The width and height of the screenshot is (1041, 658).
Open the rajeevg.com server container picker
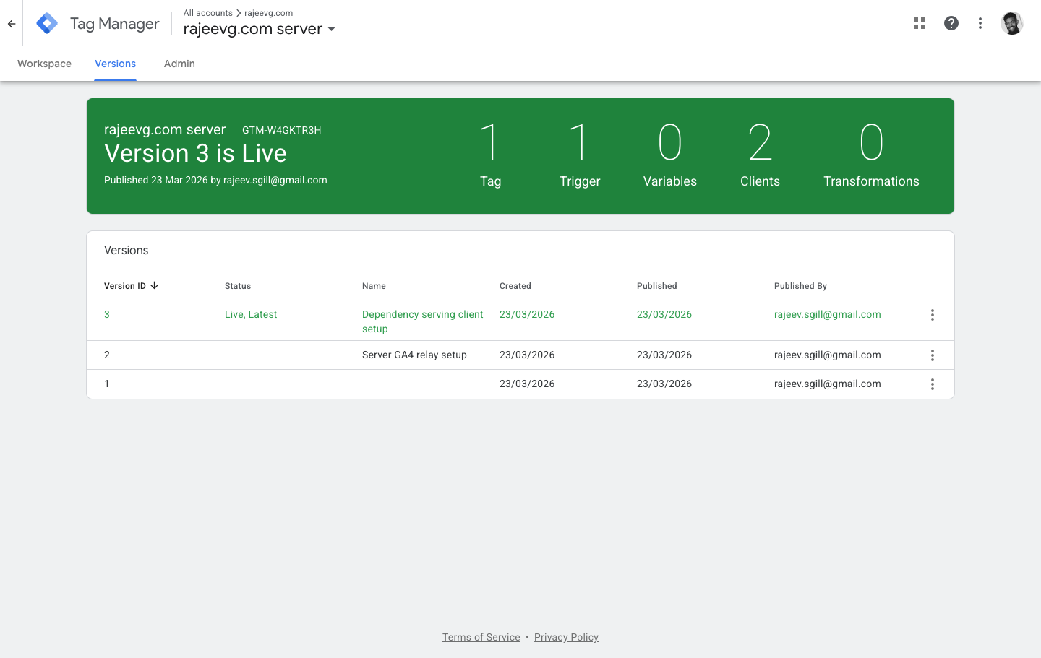[x=253, y=29]
